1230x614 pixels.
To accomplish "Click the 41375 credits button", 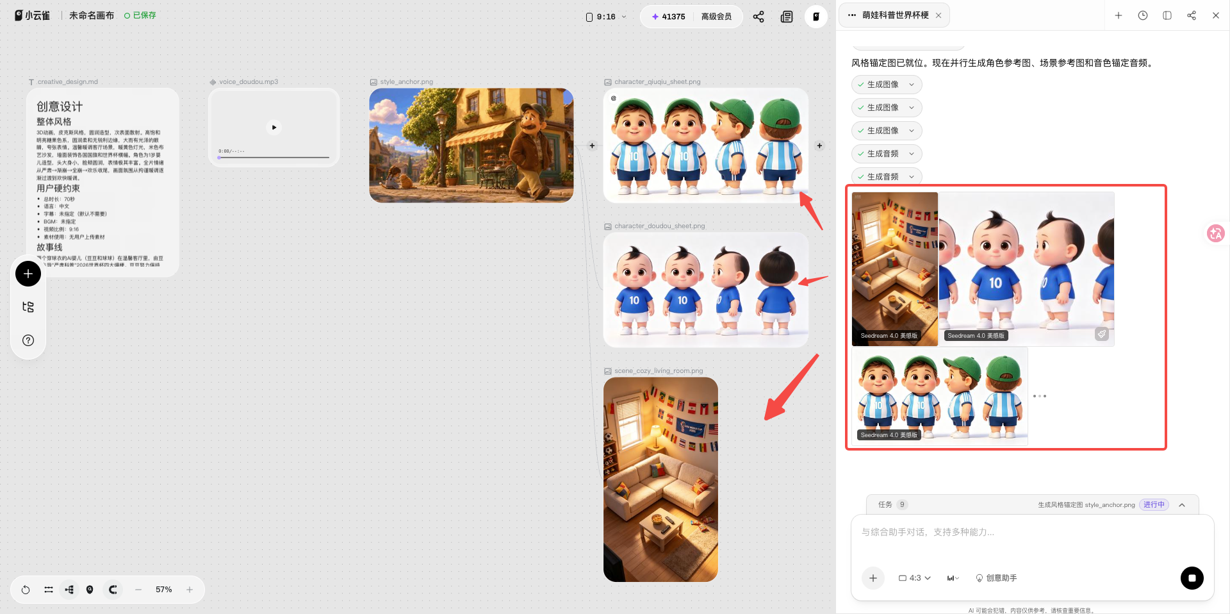I will click(x=668, y=17).
